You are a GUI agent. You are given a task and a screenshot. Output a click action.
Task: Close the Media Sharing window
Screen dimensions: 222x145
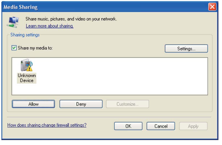pos(212,7)
